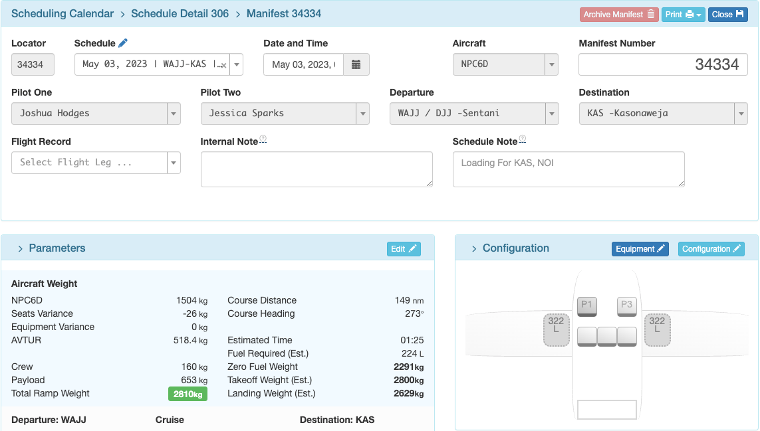Open the Select Flight Leg dropdown
Screen dimensions: 760x431
pos(172,163)
